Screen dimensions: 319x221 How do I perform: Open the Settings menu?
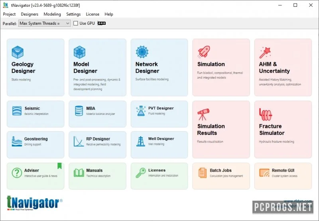(73, 14)
